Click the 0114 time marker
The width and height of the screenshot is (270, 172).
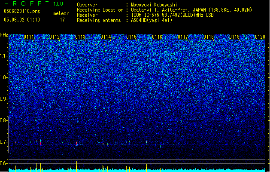tap(106, 37)
